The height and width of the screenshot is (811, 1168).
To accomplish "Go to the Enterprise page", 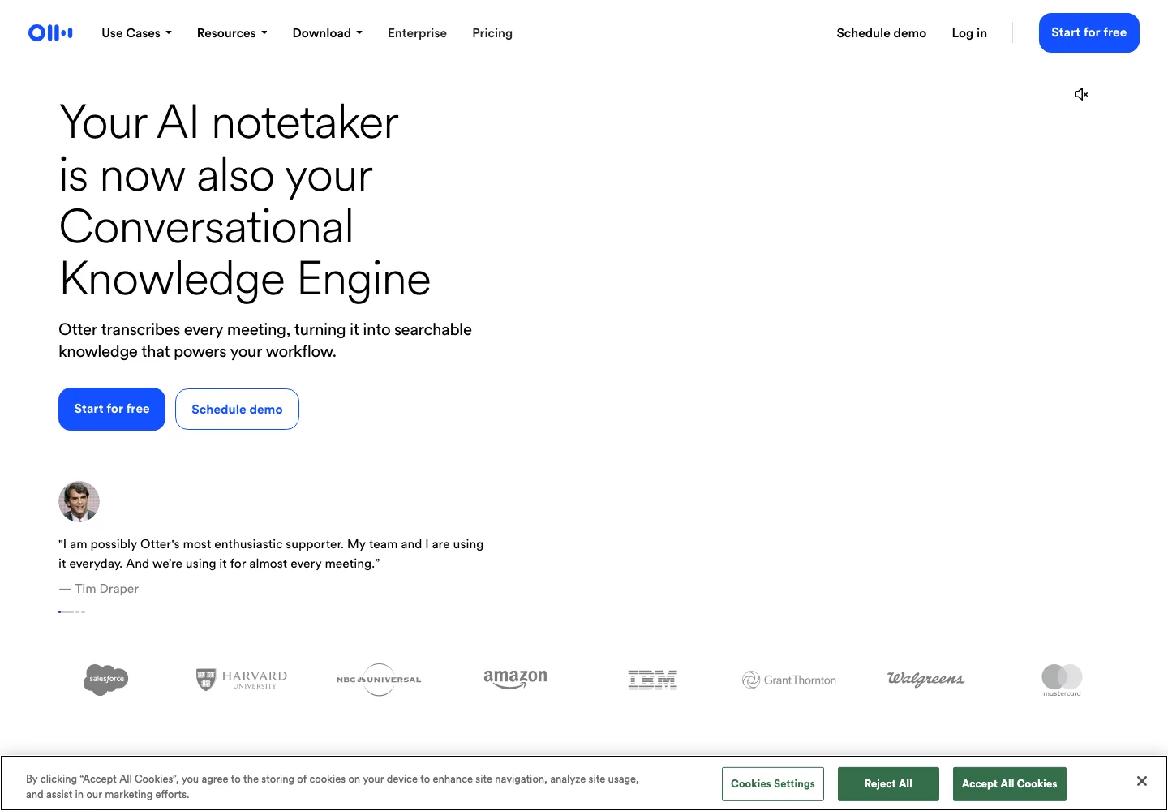I will [x=417, y=33].
